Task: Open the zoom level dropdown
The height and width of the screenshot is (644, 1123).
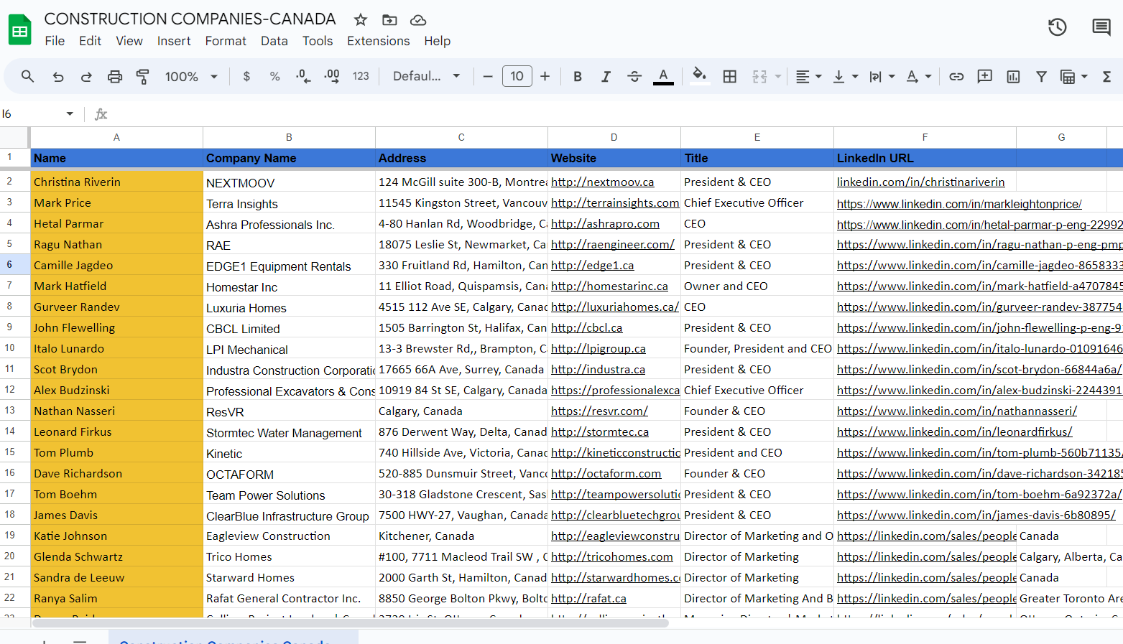Action: [191, 76]
